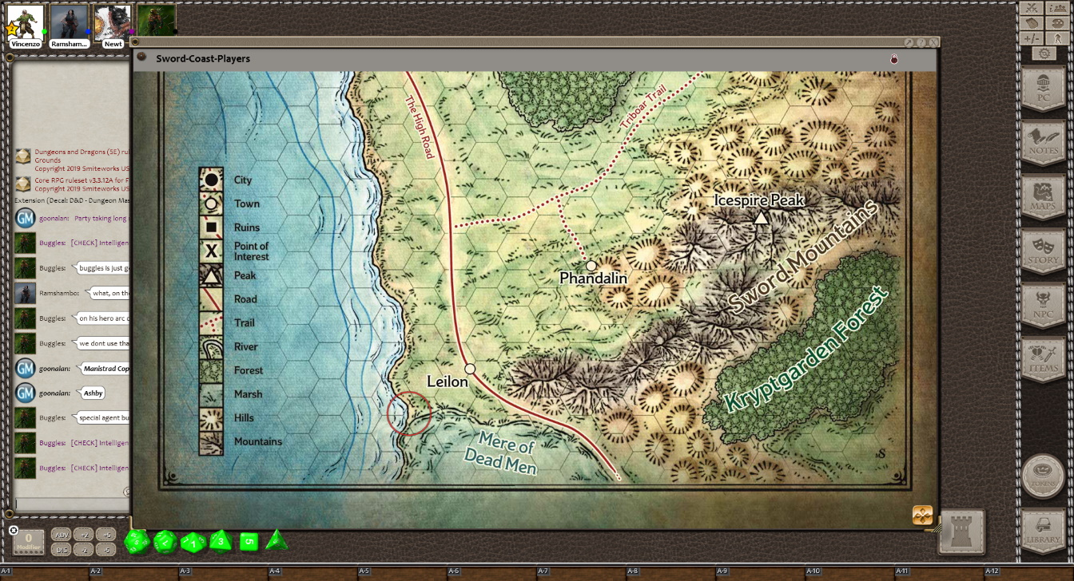This screenshot has height=581, width=1074.
Task: Click the 'Party taking long' GM chat line
Action: coord(101,218)
